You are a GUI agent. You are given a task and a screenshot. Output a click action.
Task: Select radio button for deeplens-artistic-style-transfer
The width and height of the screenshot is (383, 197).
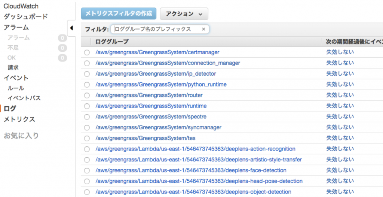point(87,160)
